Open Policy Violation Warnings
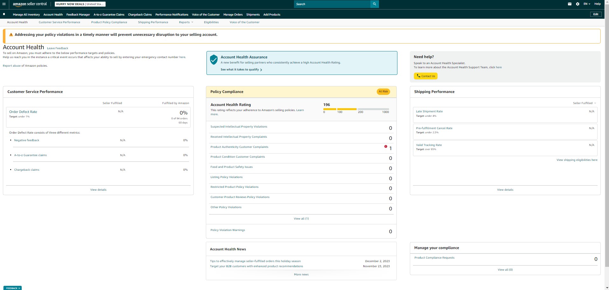The image size is (609, 290). coord(228,230)
